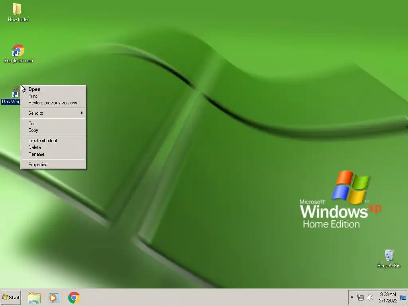408x306 pixels.
Task: Select the Recycle Bin icon
Action: 389,259
